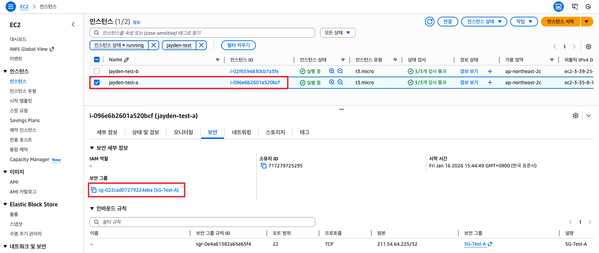599x253 pixels.
Task: Click EC2 breadcrumb link
Action: (24, 7)
